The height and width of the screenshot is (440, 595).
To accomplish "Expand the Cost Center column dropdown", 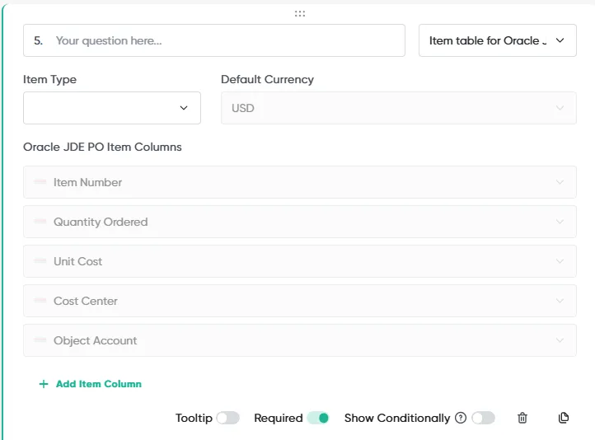I will pyautogui.click(x=300, y=301).
